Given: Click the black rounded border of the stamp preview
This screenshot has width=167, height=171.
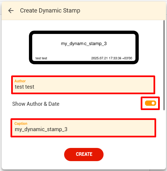Looking at the screenshot, I should click(84, 32).
